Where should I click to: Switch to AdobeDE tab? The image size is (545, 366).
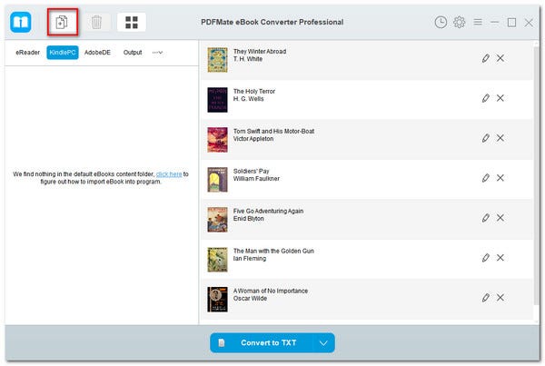point(97,53)
